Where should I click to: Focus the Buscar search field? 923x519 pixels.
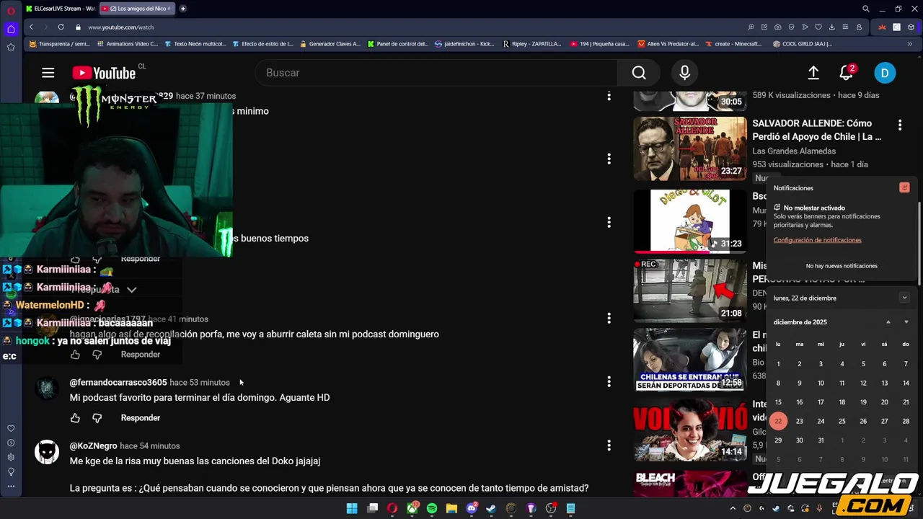pos(436,73)
